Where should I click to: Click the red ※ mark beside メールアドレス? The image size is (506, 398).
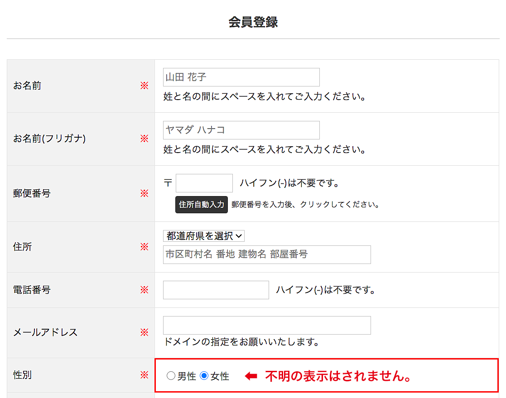(x=144, y=332)
